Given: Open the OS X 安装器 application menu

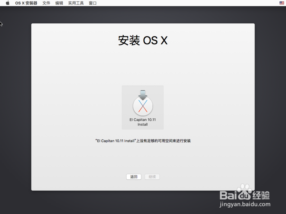Looking at the screenshot, I should [26, 3].
